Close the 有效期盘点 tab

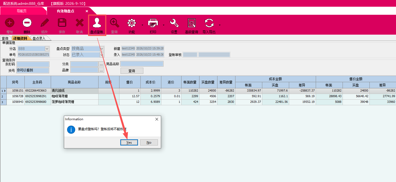pos(87,11)
